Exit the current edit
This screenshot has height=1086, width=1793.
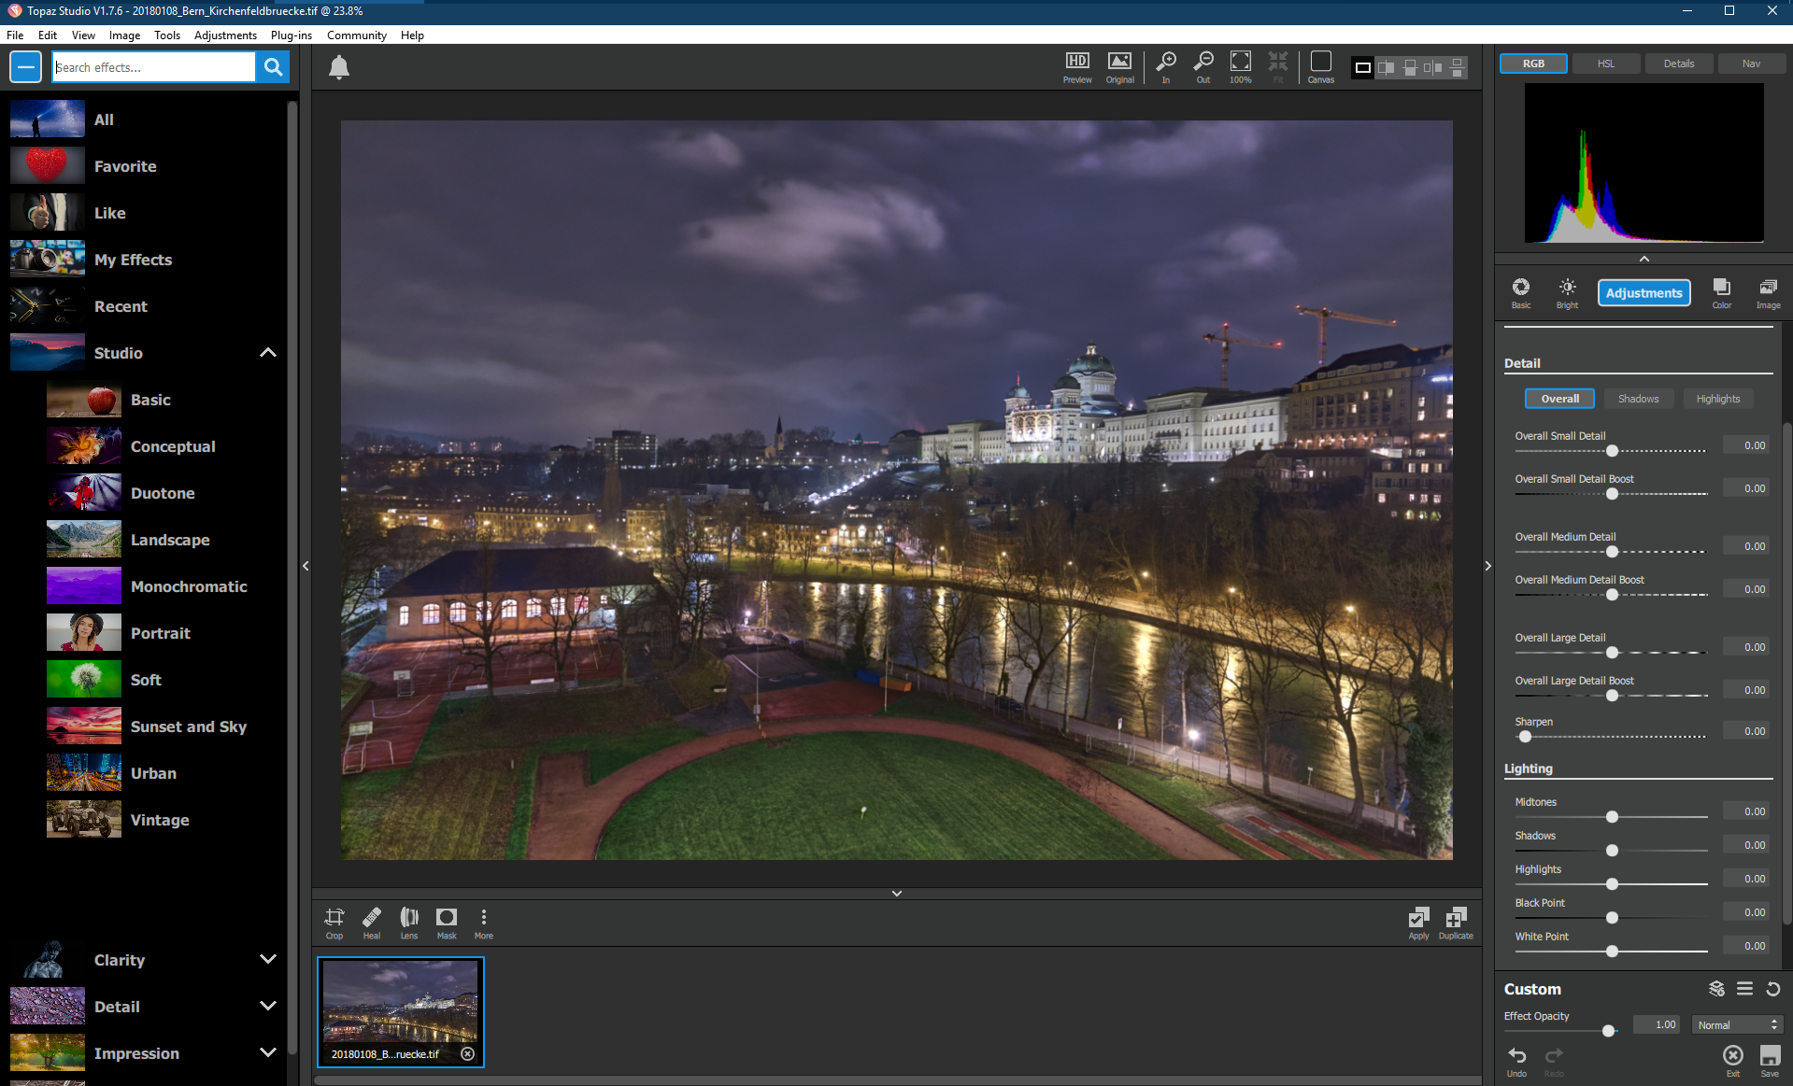pos(1733,1061)
